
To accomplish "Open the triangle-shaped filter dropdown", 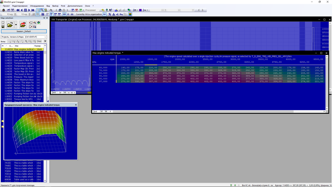I will pos(18,41).
